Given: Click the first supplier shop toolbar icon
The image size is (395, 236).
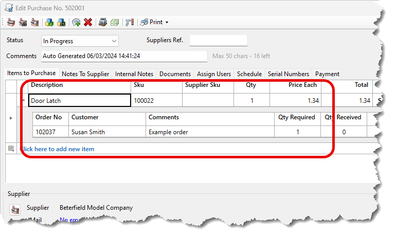Looking at the screenshot, I should (x=10, y=22).
